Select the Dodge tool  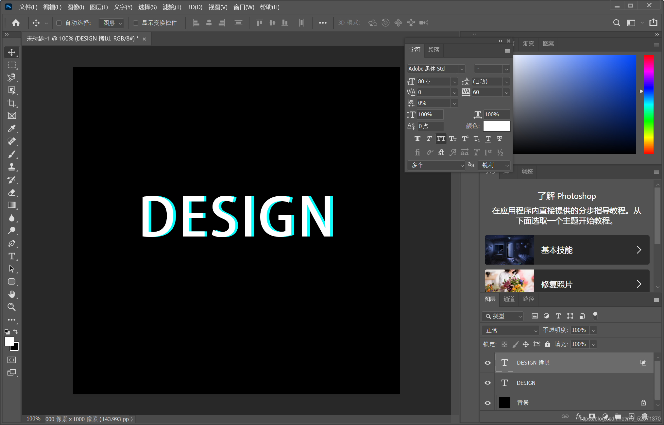[x=12, y=231]
